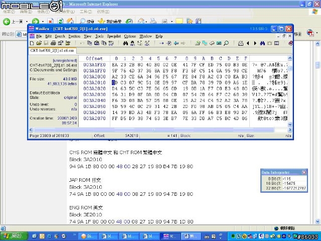321x241 pixels.
Task: Click the Offset column header in hex view
Action: pos(94,59)
